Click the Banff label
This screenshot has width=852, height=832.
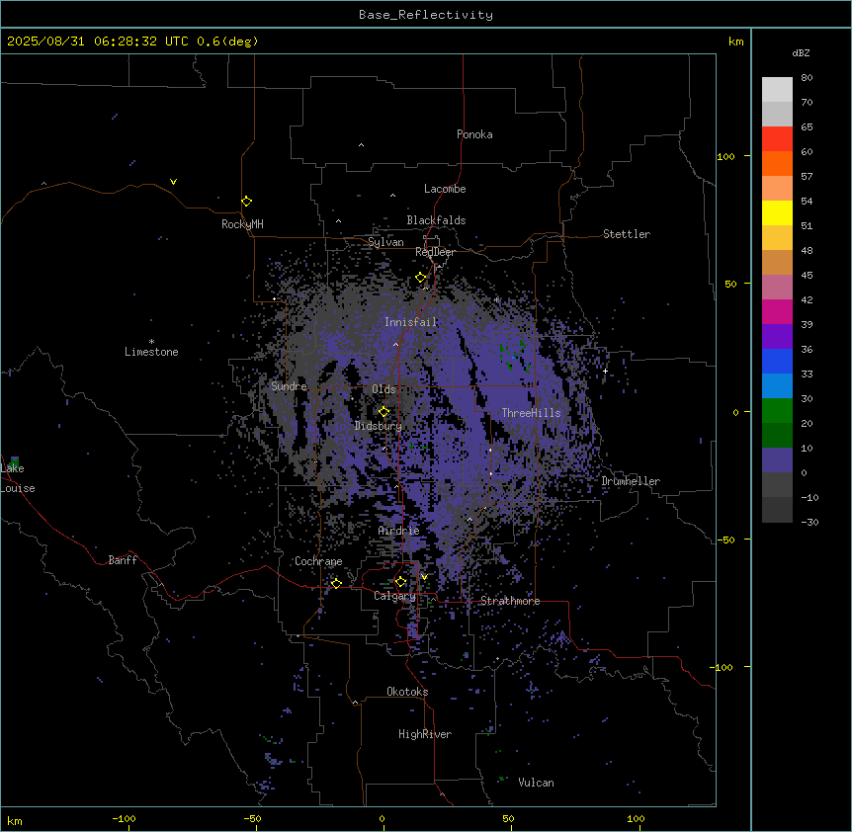[x=123, y=560]
